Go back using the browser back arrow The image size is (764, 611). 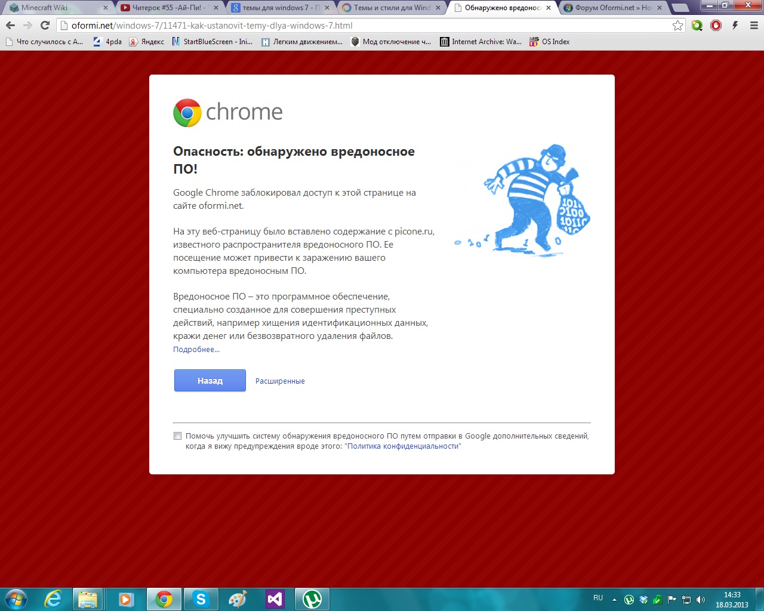click(10, 26)
